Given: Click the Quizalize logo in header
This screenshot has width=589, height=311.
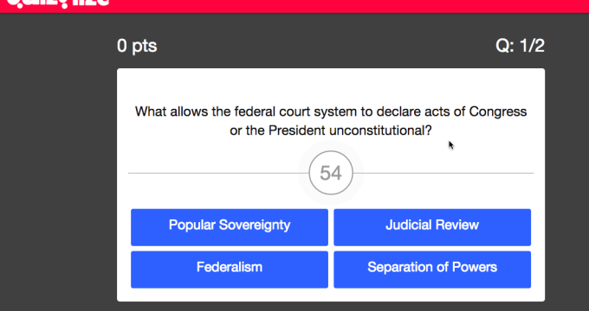Looking at the screenshot, I should coord(58,3).
